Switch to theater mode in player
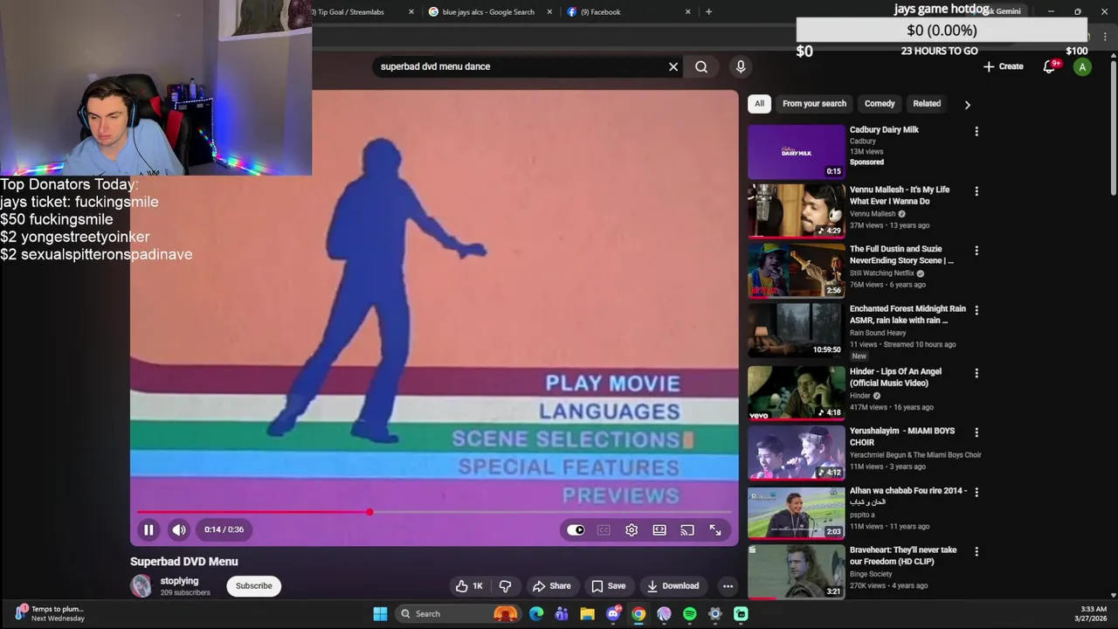 659,529
